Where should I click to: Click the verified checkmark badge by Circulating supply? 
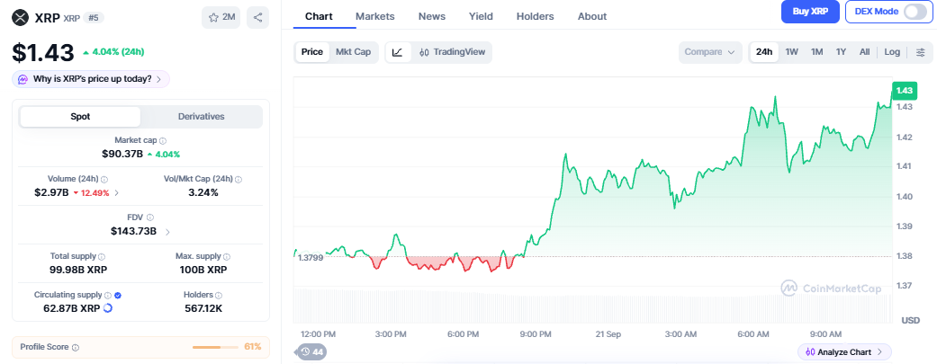(x=118, y=296)
